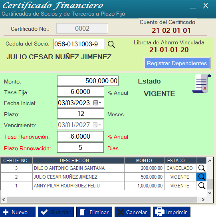Click table cell JULIO CESAR NUÑEZ JIMENEZ
This screenshot has width=216, height=217.
tap(78, 177)
